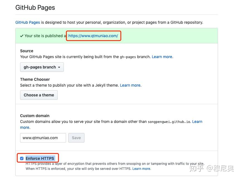The width and height of the screenshot is (240, 178).
Task: Click the GitHub Pages section heading
Action: click(x=35, y=8)
